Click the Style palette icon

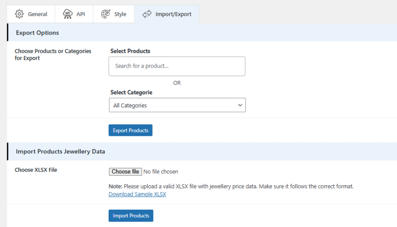point(106,14)
